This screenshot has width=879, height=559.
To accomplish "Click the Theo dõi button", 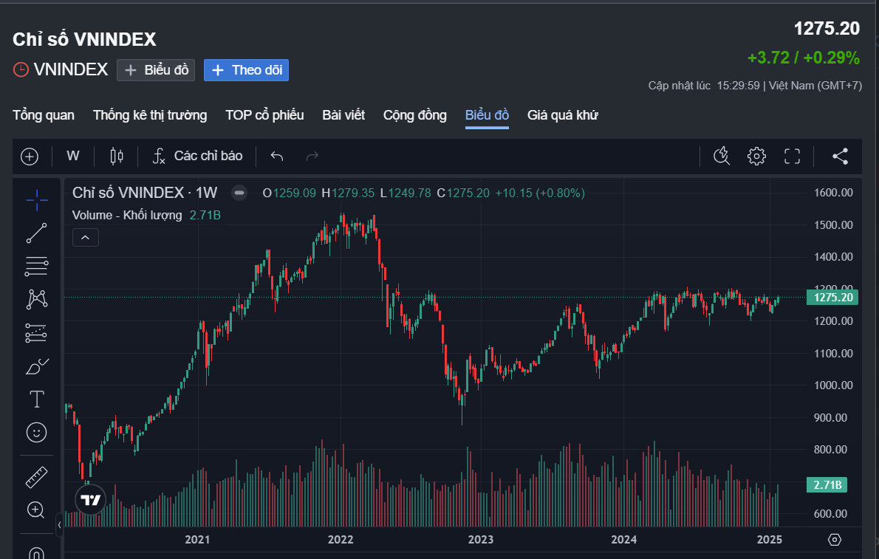I will [x=246, y=70].
